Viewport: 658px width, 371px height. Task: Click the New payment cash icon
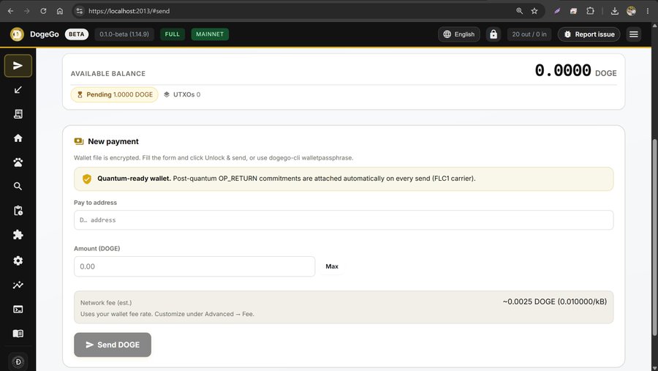coord(79,141)
